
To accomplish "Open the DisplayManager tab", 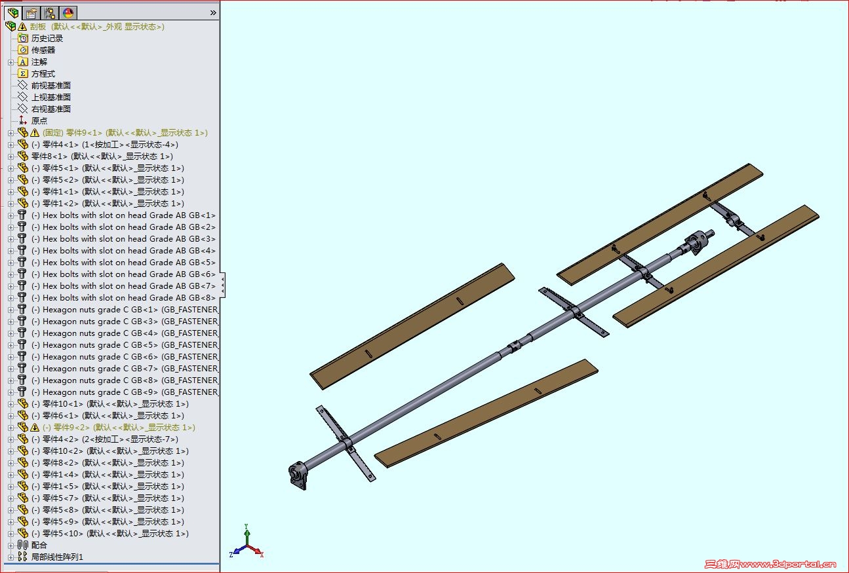I will click(x=68, y=12).
